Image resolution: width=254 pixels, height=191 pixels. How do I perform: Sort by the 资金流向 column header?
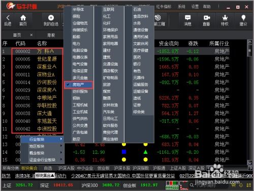point(169,43)
